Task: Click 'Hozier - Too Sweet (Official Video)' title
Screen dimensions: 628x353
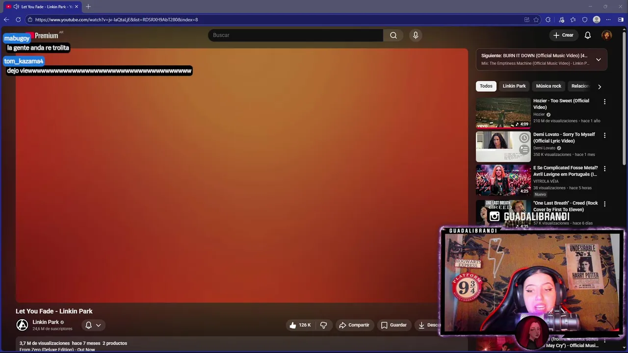Action: tap(561, 104)
